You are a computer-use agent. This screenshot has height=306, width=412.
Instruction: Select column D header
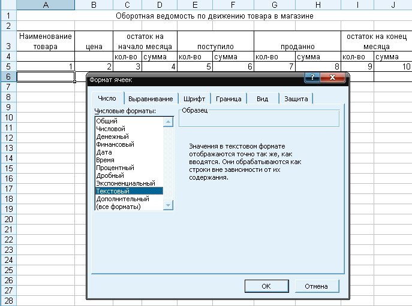[x=160, y=5]
